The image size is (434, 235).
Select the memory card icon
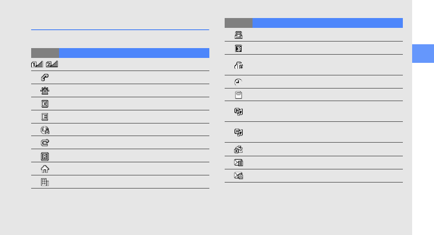pyautogui.click(x=238, y=95)
